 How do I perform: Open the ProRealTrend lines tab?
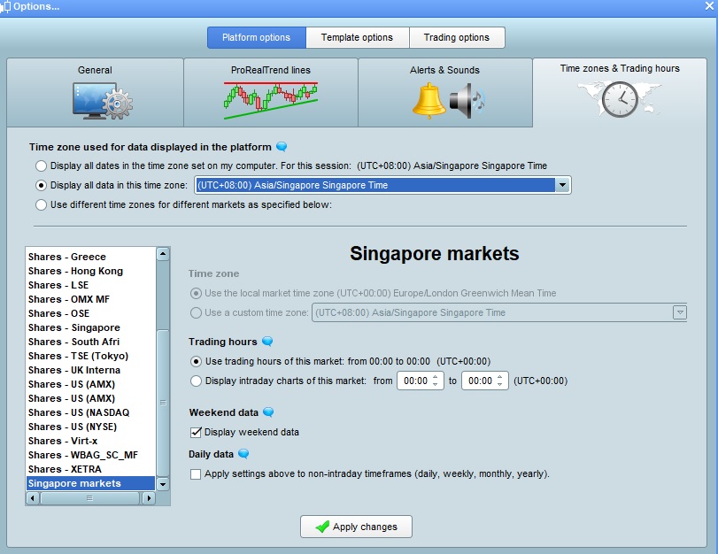(271, 93)
